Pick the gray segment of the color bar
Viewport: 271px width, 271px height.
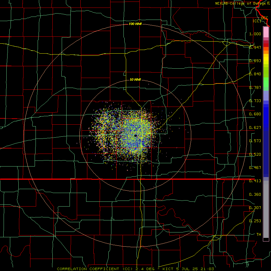(266, 209)
